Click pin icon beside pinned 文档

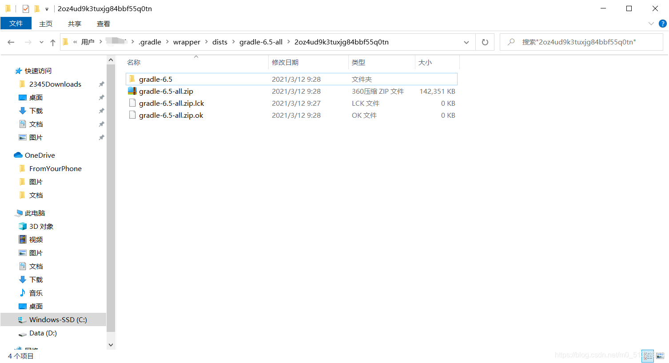(x=101, y=124)
